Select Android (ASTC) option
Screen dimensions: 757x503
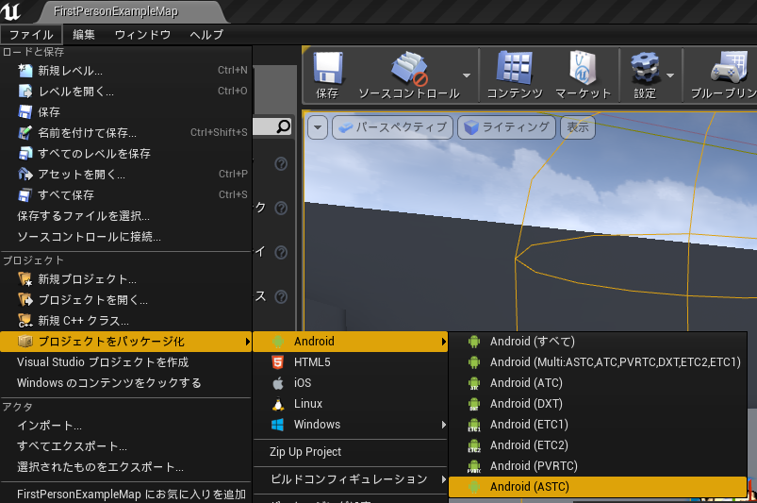tap(598, 487)
